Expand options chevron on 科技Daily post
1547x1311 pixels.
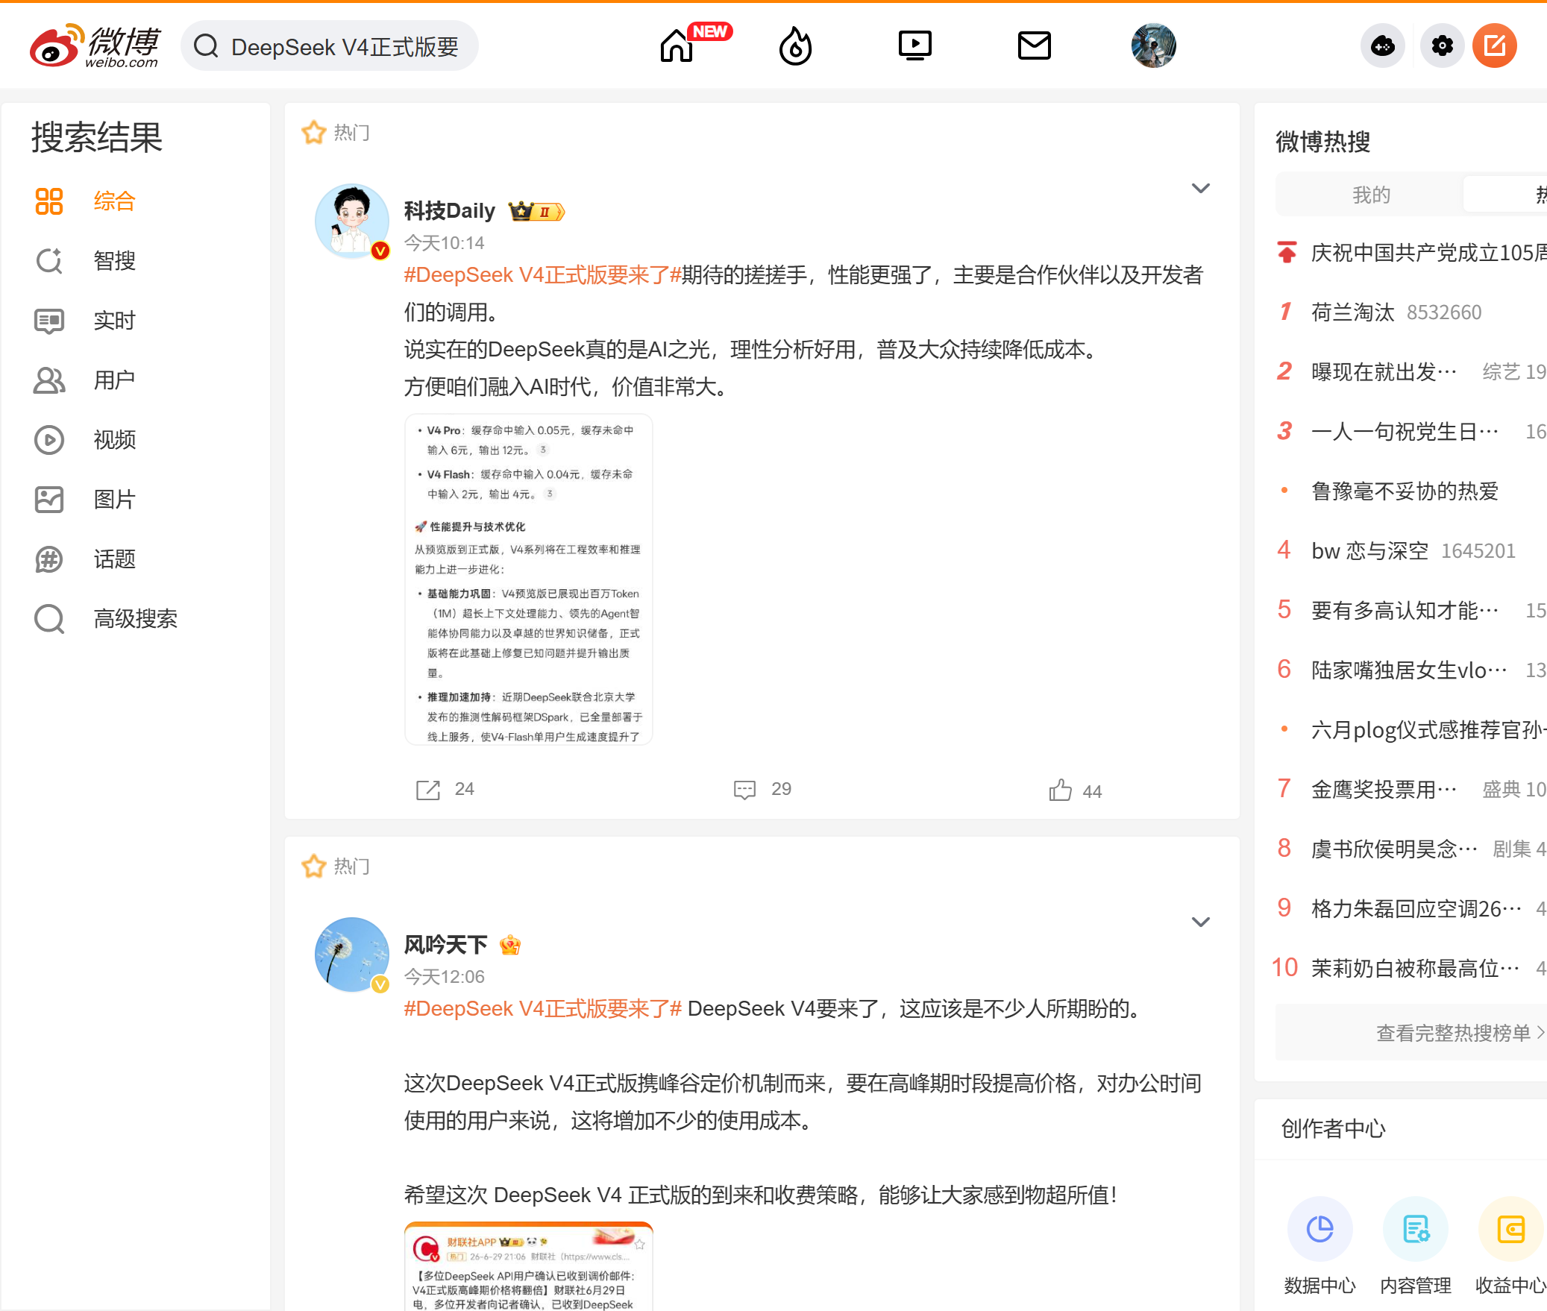pyautogui.click(x=1200, y=189)
